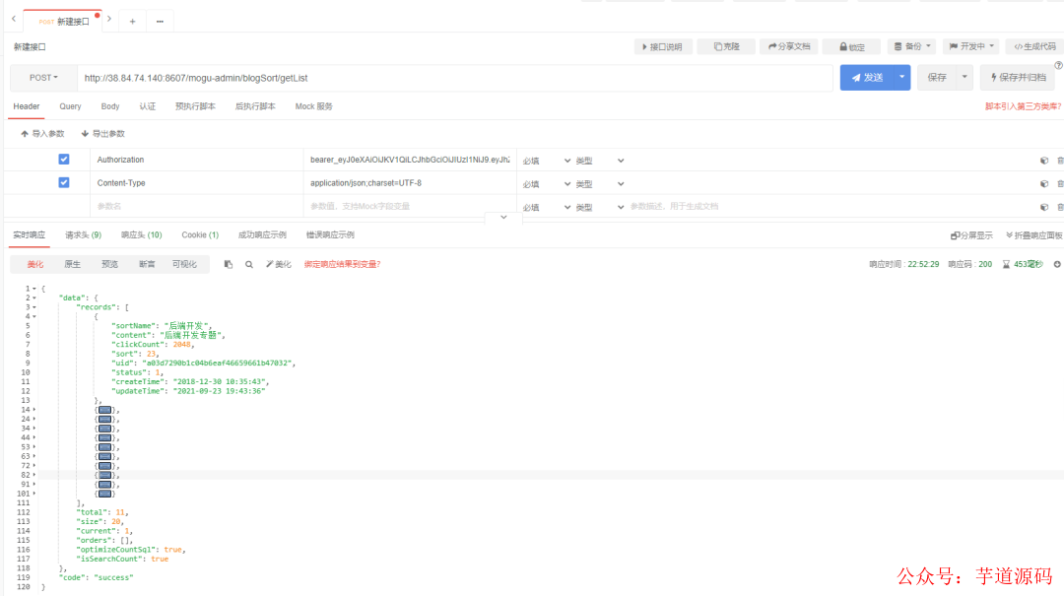Screen dimensions: 1064x596
Task: Open the 预执行脚本 tab
Action: coord(195,106)
